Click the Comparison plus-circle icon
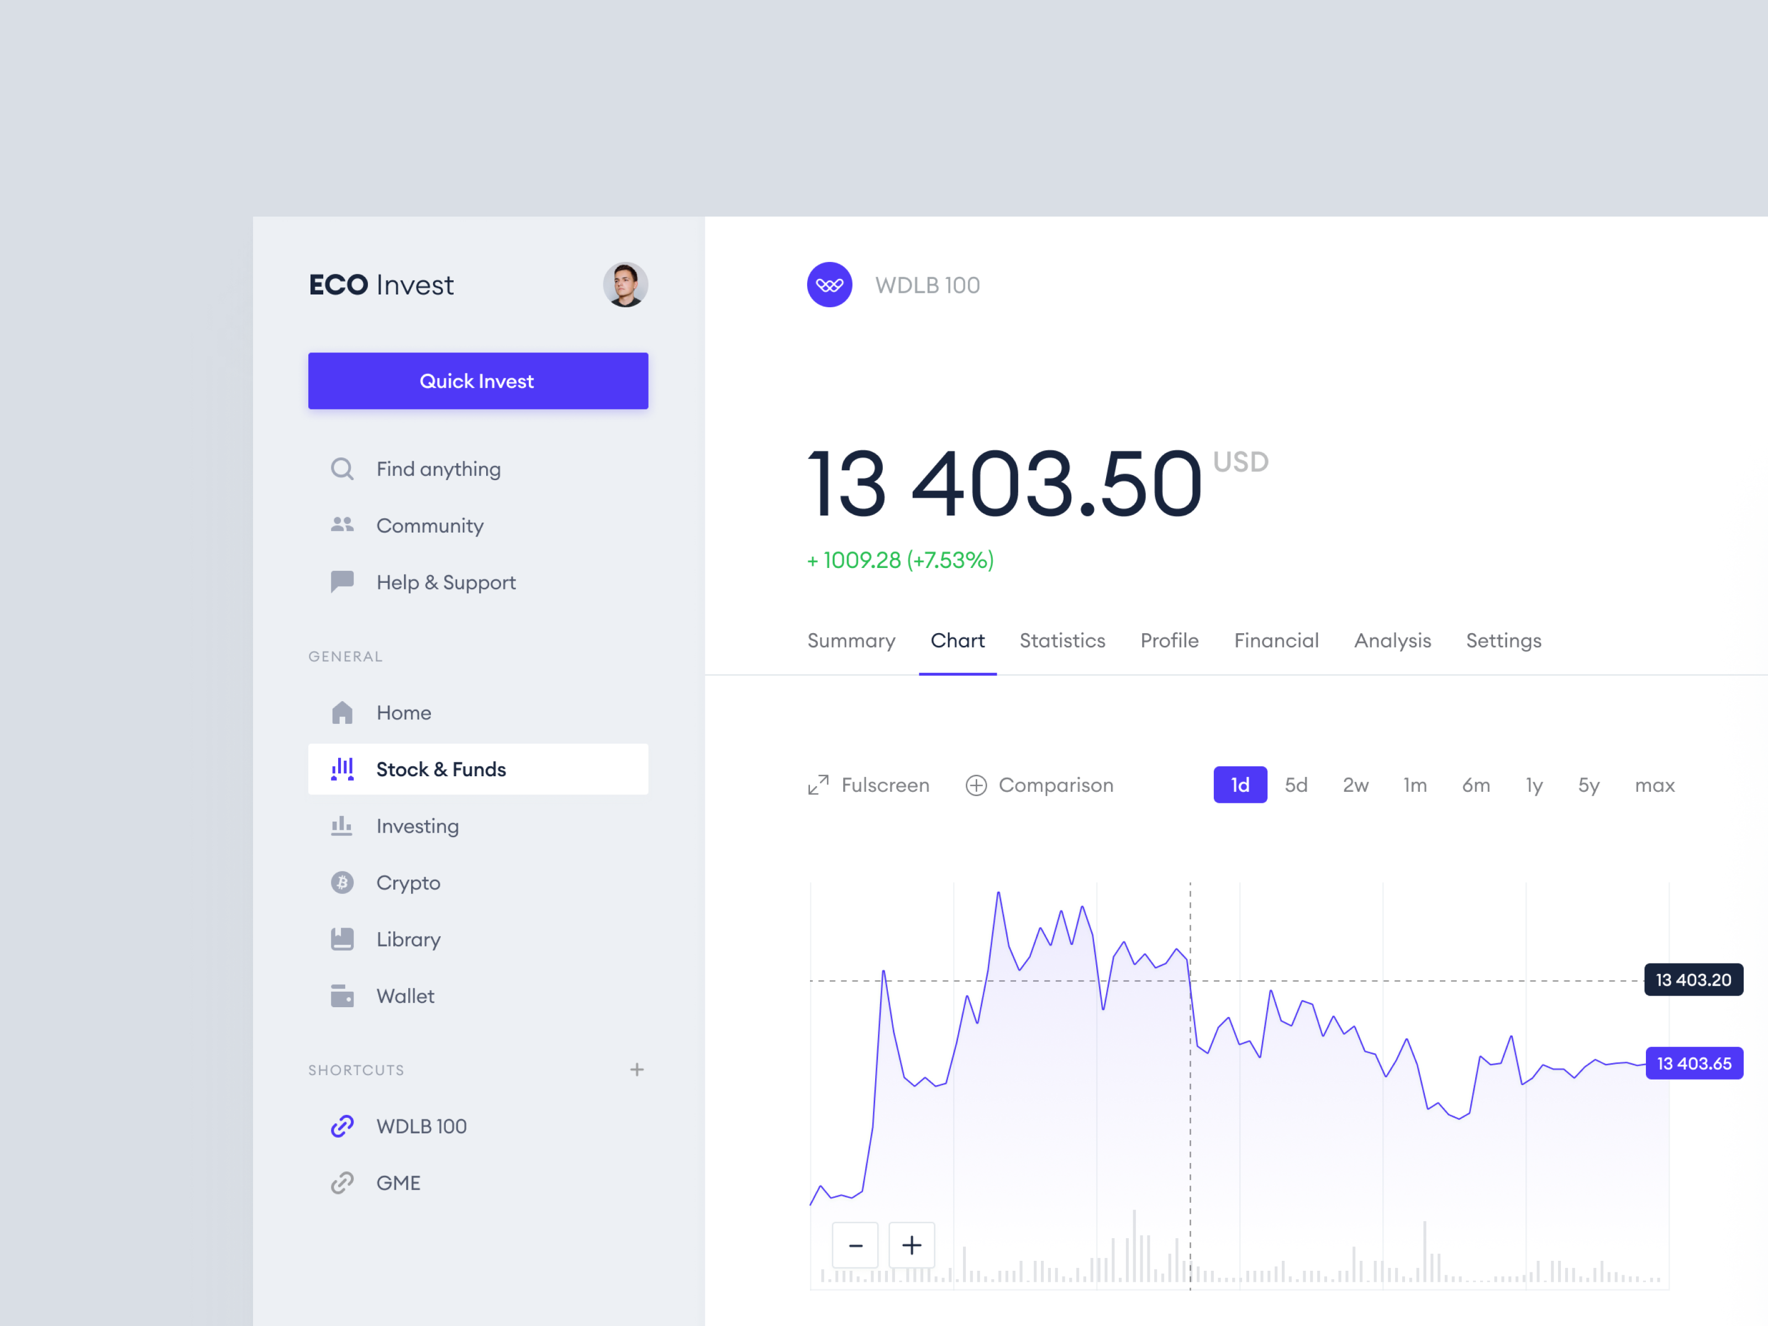Viewport: 1768px width, 1326px height. 977,786
